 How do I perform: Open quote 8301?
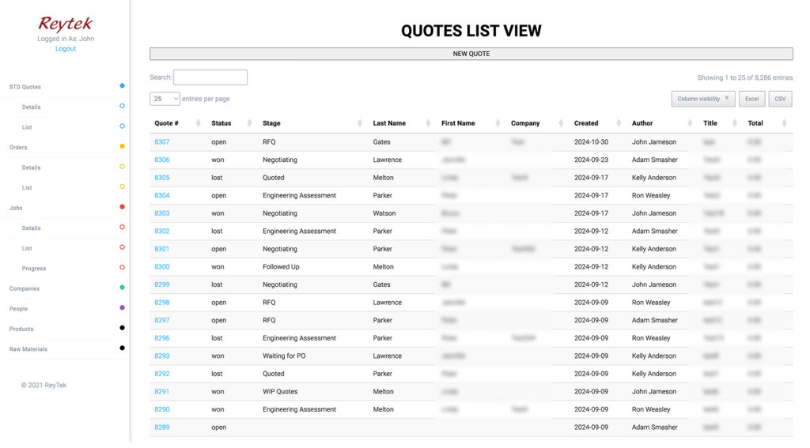161,249
